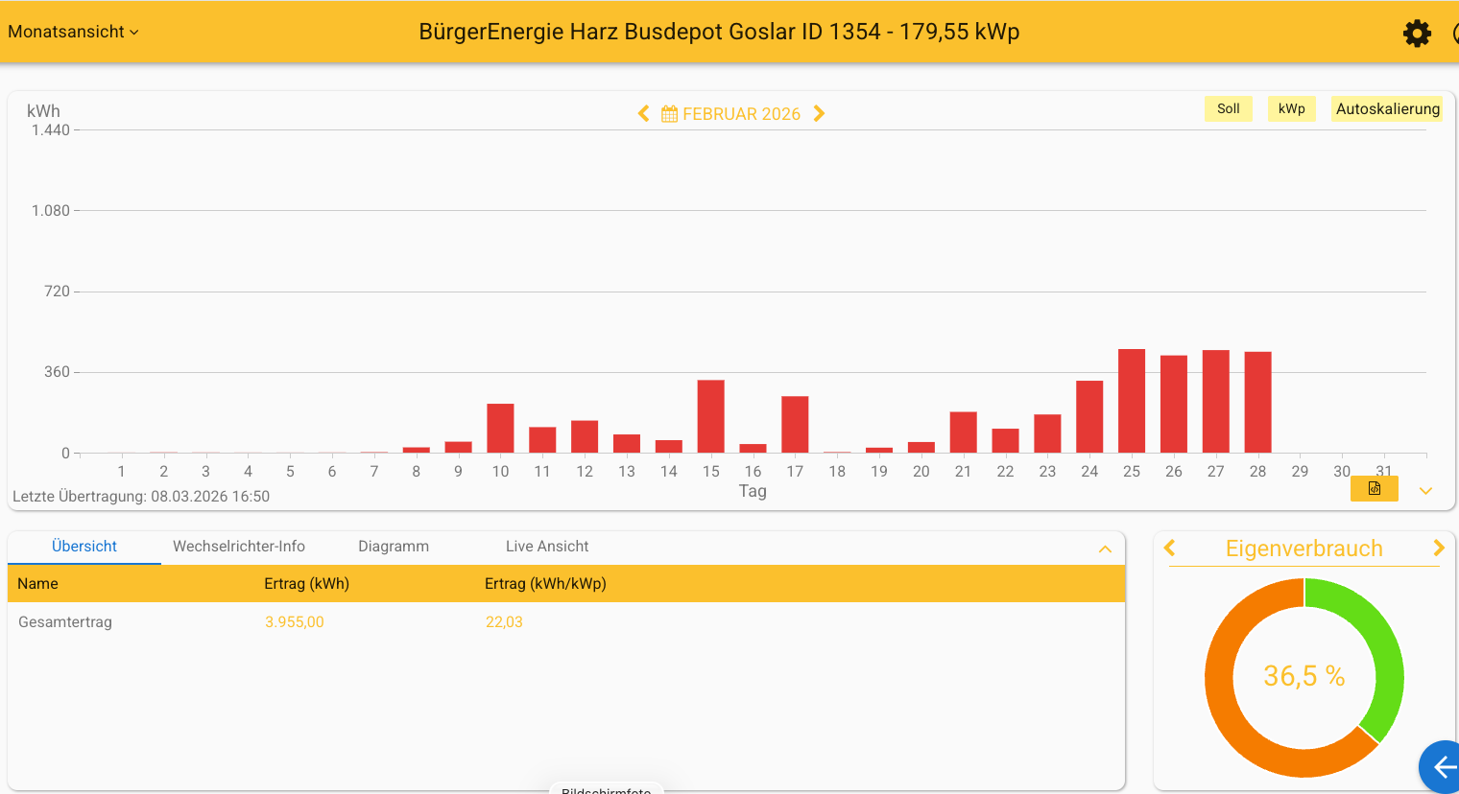Open the Live Ansicht tab

tap(547, 546)
